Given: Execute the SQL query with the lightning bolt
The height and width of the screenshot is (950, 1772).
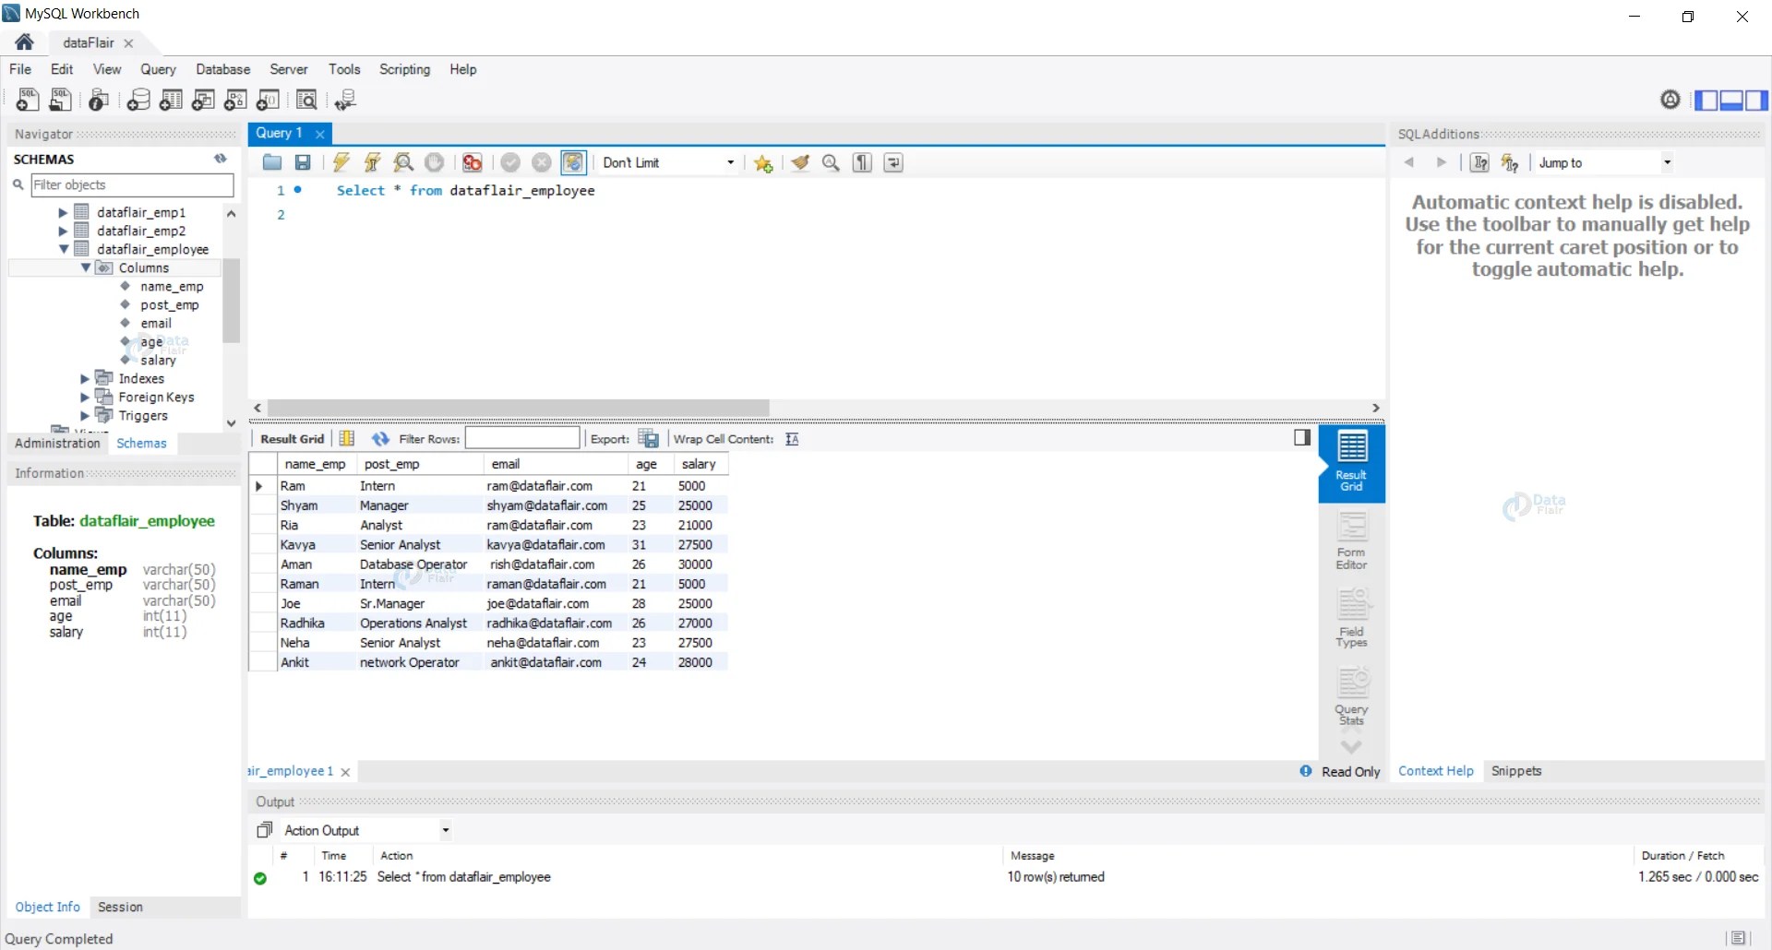Looking at the screenshot, I should click(341, 162).
